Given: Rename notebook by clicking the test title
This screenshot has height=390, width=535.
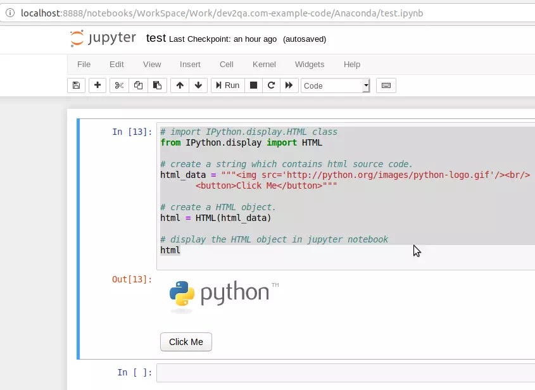Looking at the screenshot, I should pos(156,38).
